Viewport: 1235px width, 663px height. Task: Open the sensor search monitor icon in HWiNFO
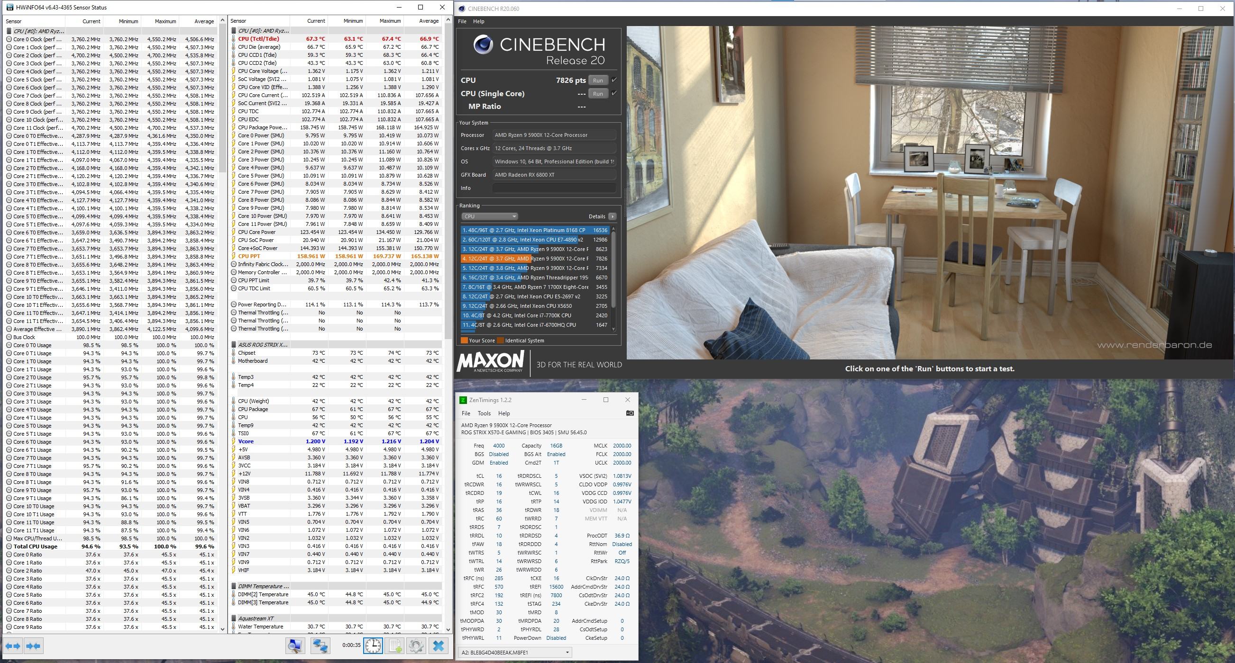(x=295, y=646)
